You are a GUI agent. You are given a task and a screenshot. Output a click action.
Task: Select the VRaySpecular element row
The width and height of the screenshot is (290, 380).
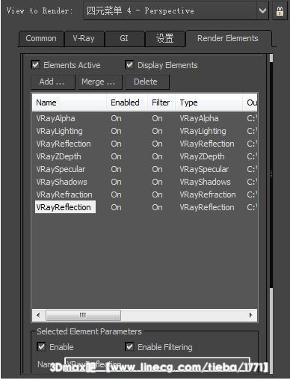(144, 169)
